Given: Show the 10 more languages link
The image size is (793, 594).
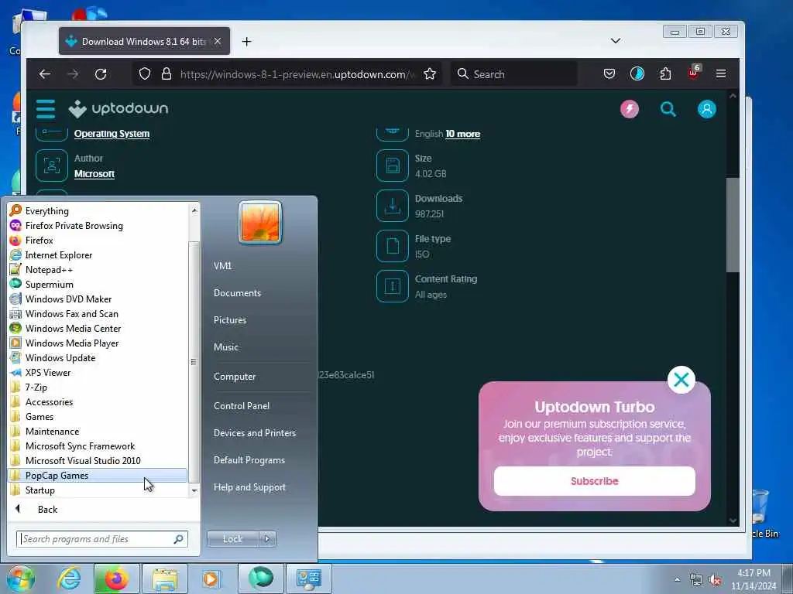Looking at the screenshot, I should pos(463,134).
